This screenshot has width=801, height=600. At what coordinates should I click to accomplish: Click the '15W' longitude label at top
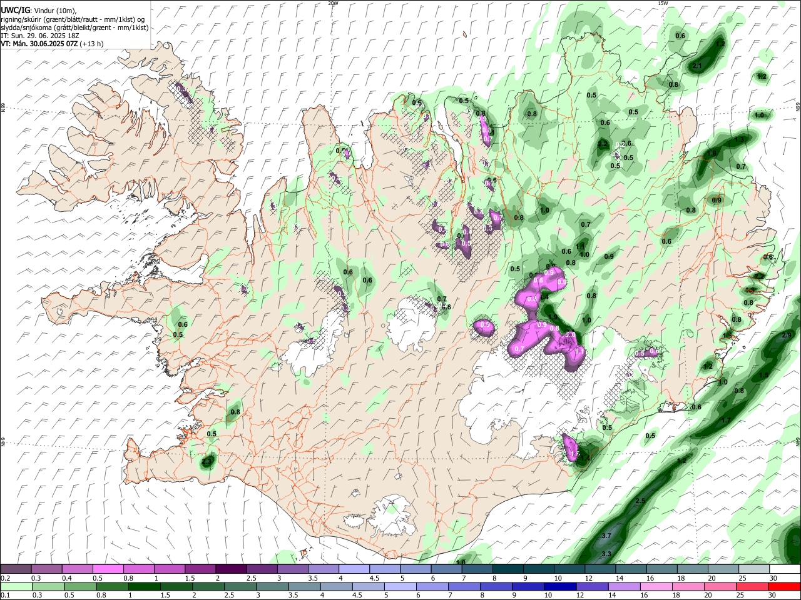[x=663, y=3]
